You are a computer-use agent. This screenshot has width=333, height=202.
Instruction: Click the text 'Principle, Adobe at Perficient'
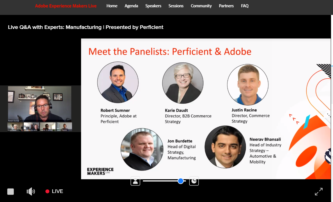[x=118, y=119]
